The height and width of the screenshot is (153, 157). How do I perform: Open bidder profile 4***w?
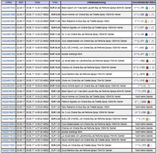(137, 34)
